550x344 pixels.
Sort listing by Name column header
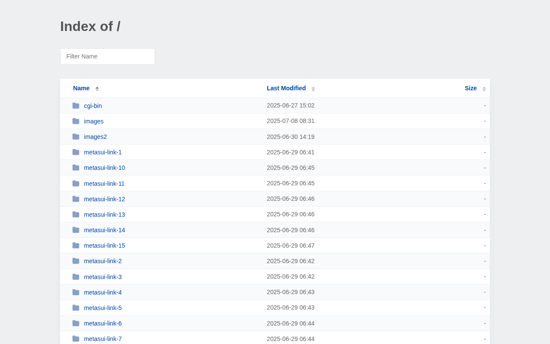pos(81,88)
